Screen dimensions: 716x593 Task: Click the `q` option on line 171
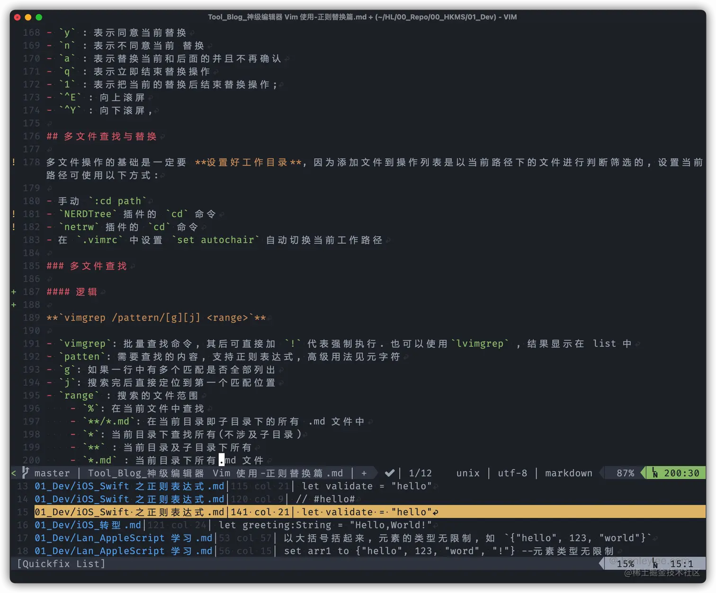point(67,72)
